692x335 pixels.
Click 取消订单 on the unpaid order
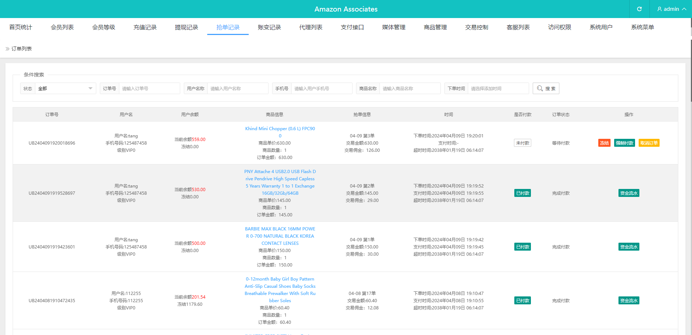click(x=649, y=143)
